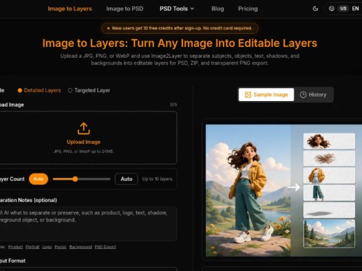Insert the Background example tag

[81, 247]
